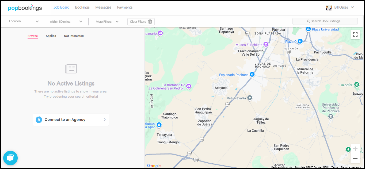365x169 pixels.
Task: Click the highway 40D shield
Action: pos(196,160)
